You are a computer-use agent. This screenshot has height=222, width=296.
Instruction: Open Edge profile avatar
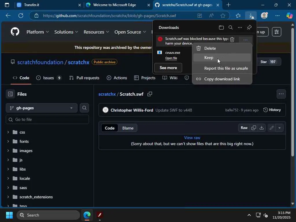pos(264,16)
